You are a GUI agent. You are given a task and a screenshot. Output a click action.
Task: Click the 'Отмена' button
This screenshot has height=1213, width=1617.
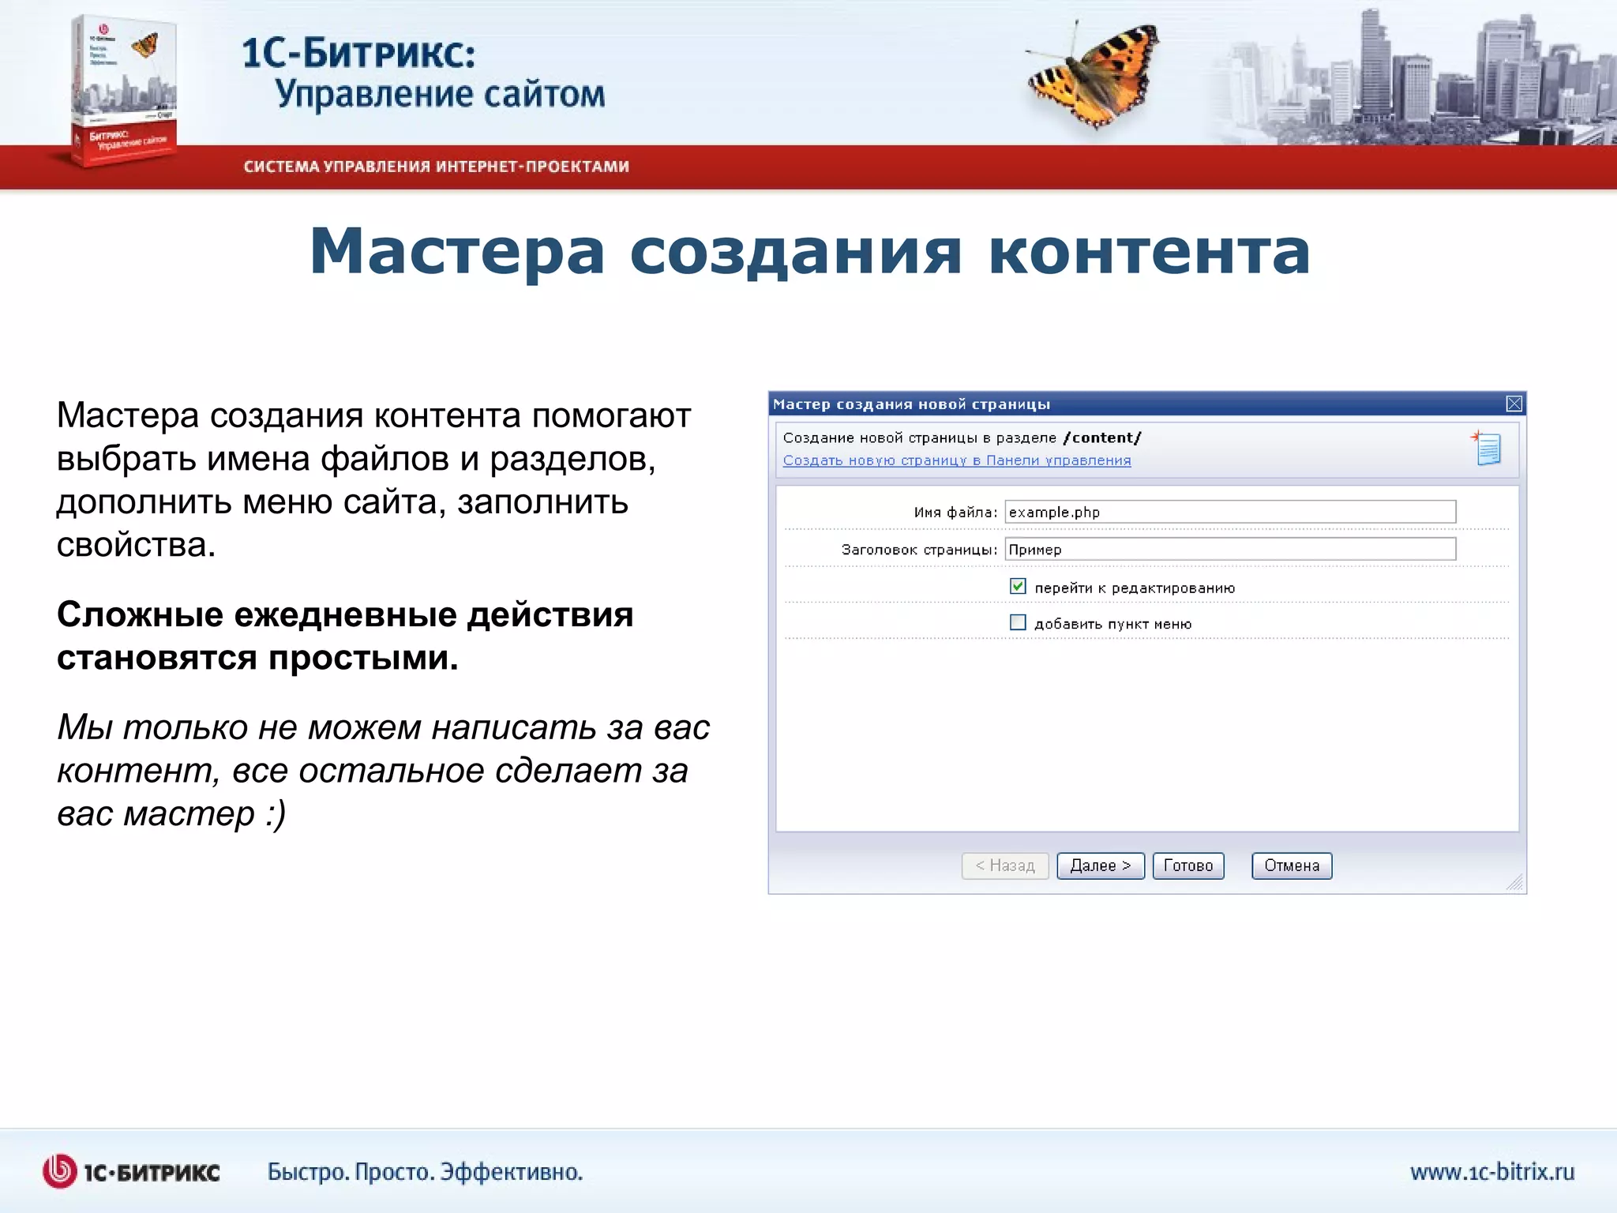coord(1291,866)
